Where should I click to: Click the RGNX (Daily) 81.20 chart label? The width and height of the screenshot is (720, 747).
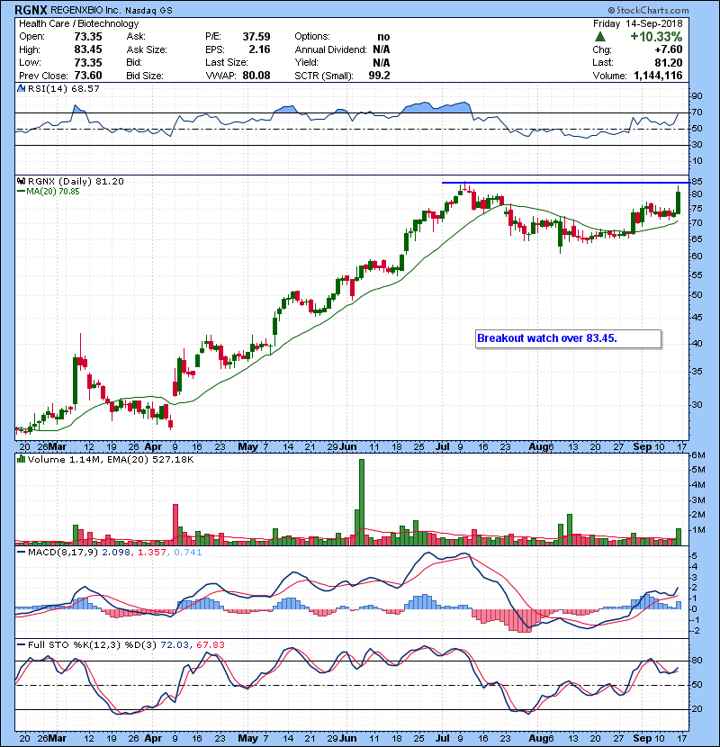[76, 181]
